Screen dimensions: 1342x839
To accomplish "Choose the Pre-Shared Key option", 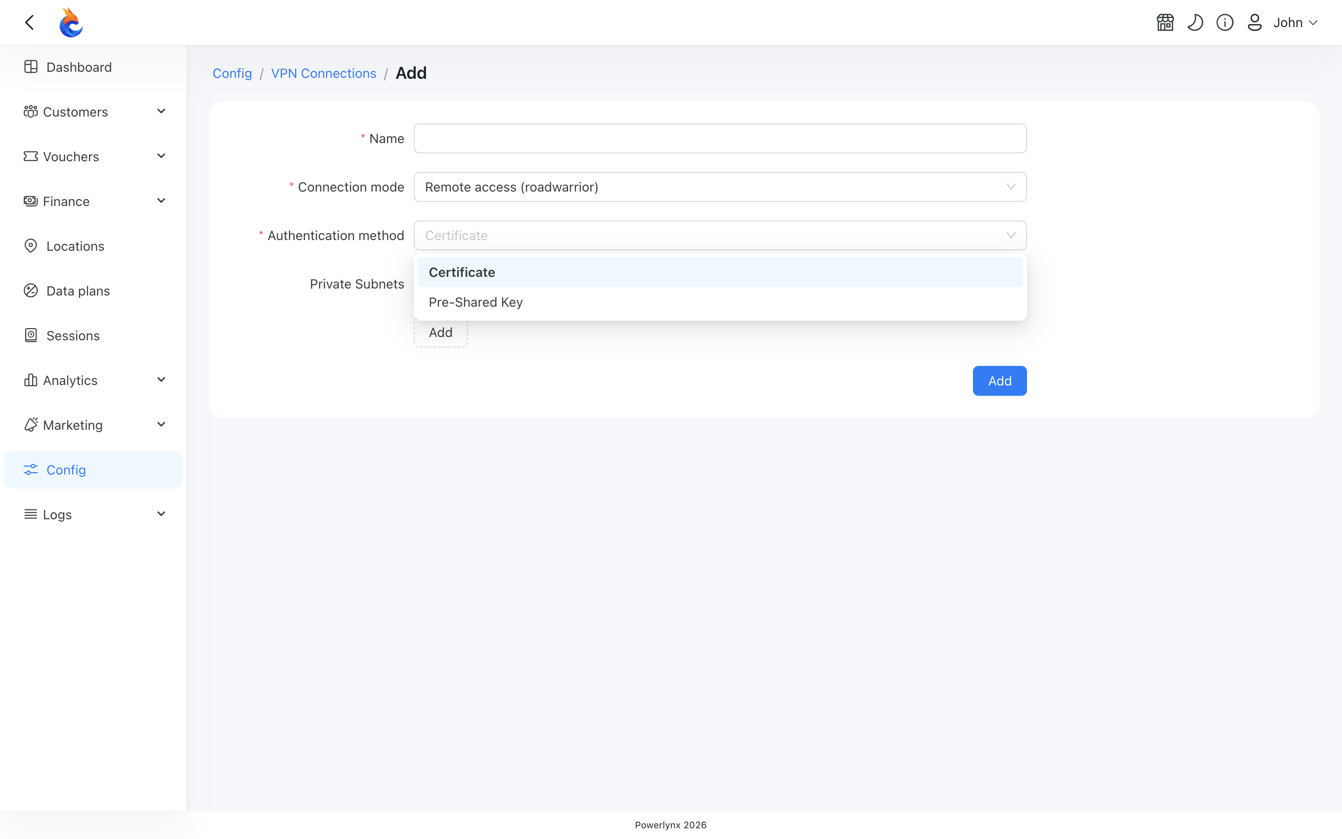I will [720, 302].
